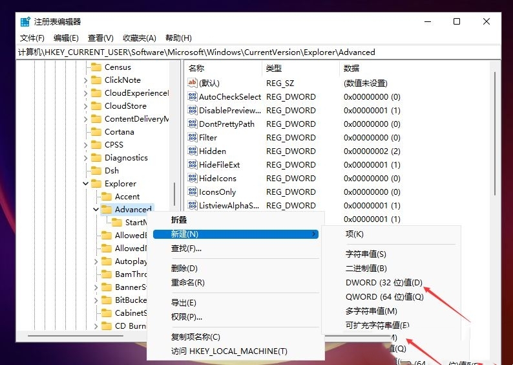Expand the CloudStore tree node
The width and height of the screenshot is (513, 365).
point(86,106)
